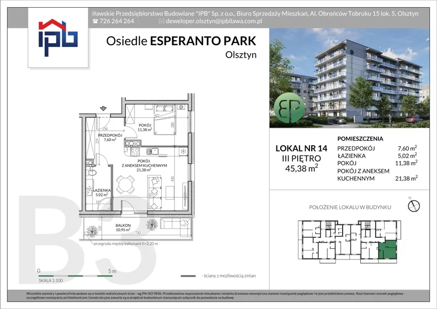Click the POMIESZCZENIA heading
The height and width of the screenshot is (309, 437).
coord(360,138)
